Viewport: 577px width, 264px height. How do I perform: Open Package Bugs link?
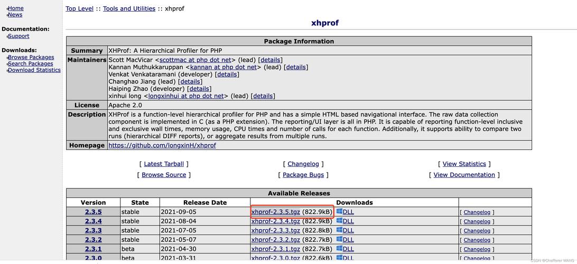303,175
